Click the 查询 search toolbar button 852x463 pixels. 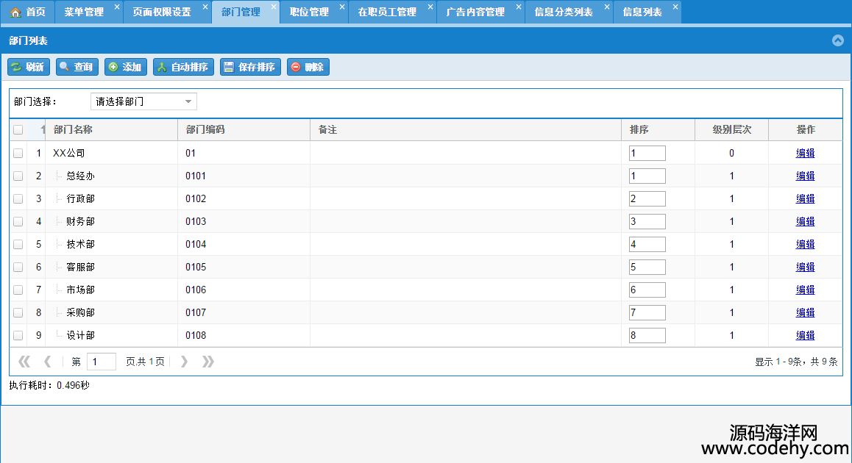click(77, 67)
